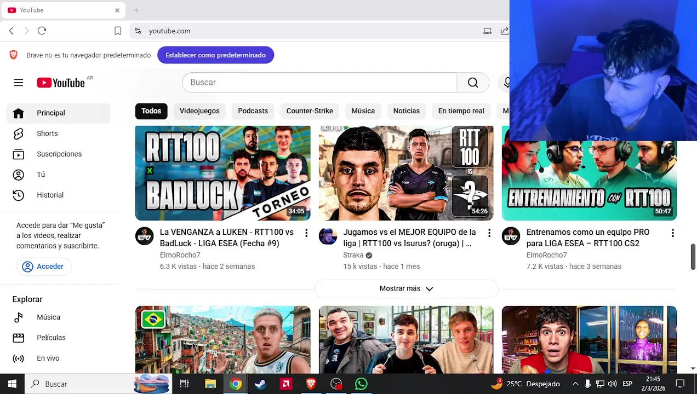The image size is (697, 394).
Task: Show hidden system tray icons
Action: point(575,384)
